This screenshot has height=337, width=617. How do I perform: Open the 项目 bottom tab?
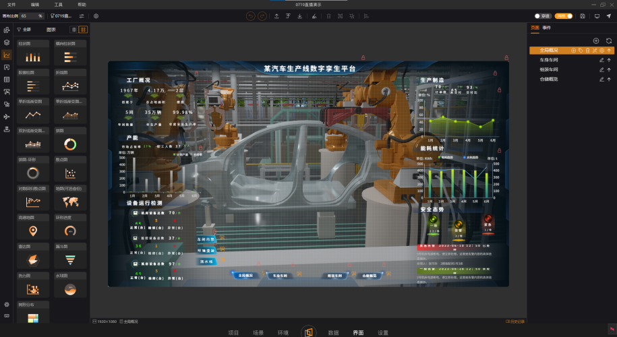(233, 333)
